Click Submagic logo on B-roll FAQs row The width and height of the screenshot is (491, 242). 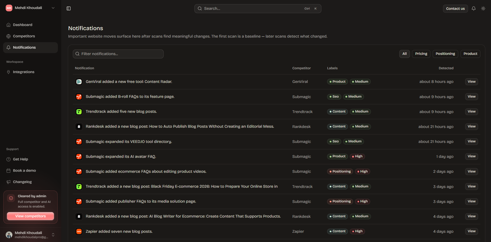(79, 97)
